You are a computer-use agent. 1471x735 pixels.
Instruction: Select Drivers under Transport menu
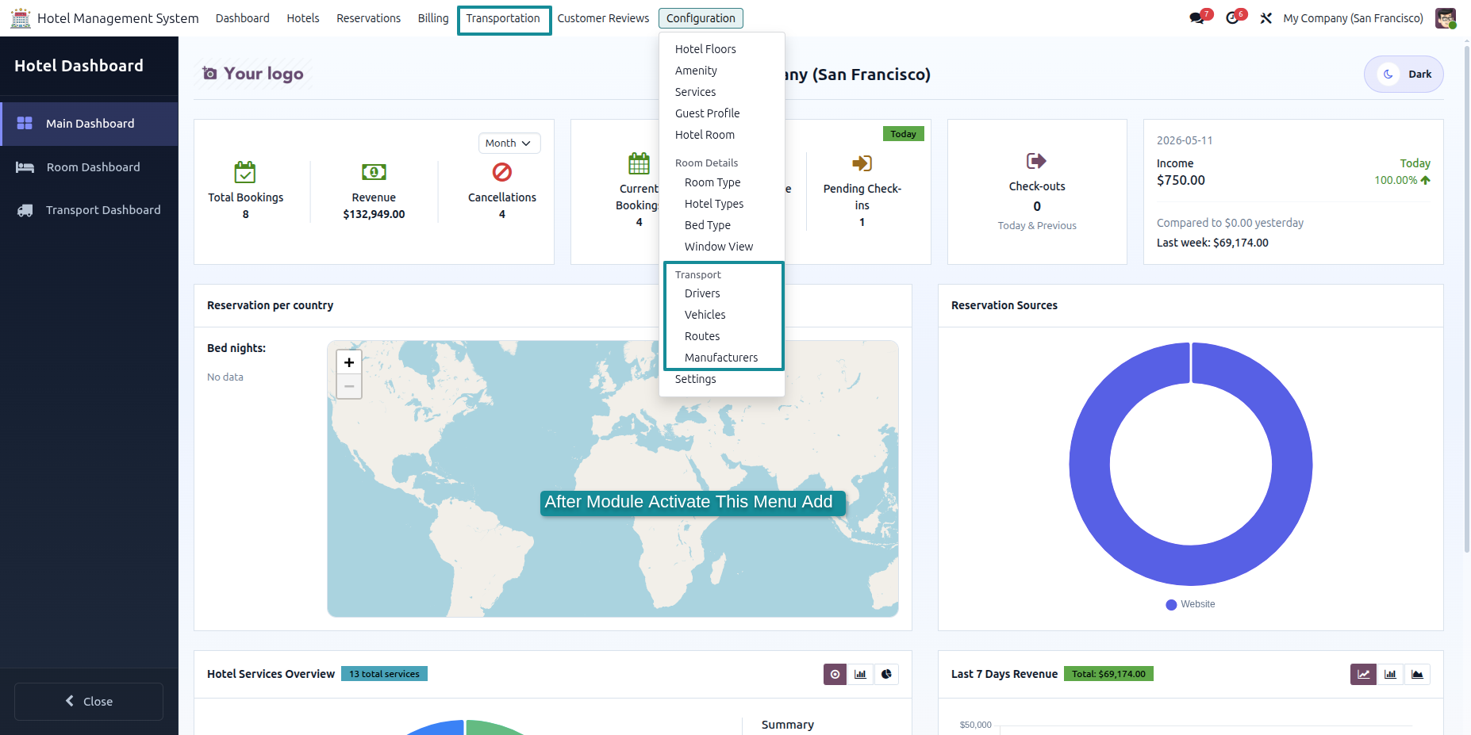click(x=702, y=293)
